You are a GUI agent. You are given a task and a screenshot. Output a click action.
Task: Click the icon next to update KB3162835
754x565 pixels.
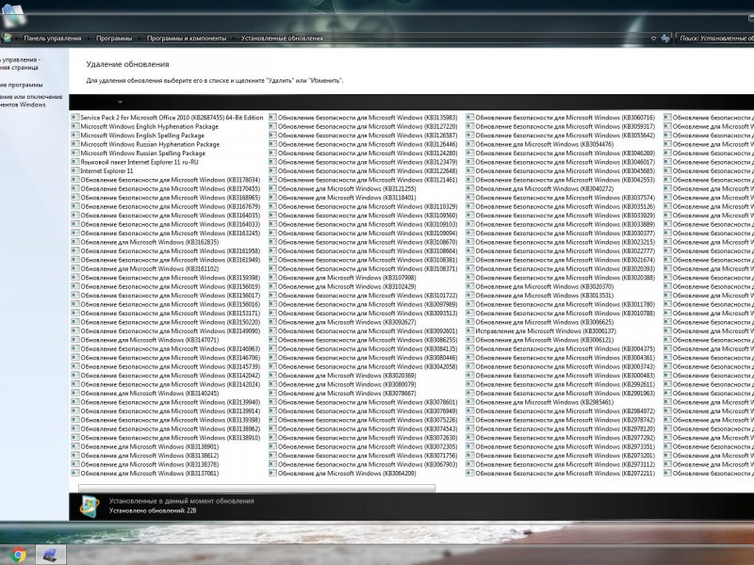click(x=75, y=242)
